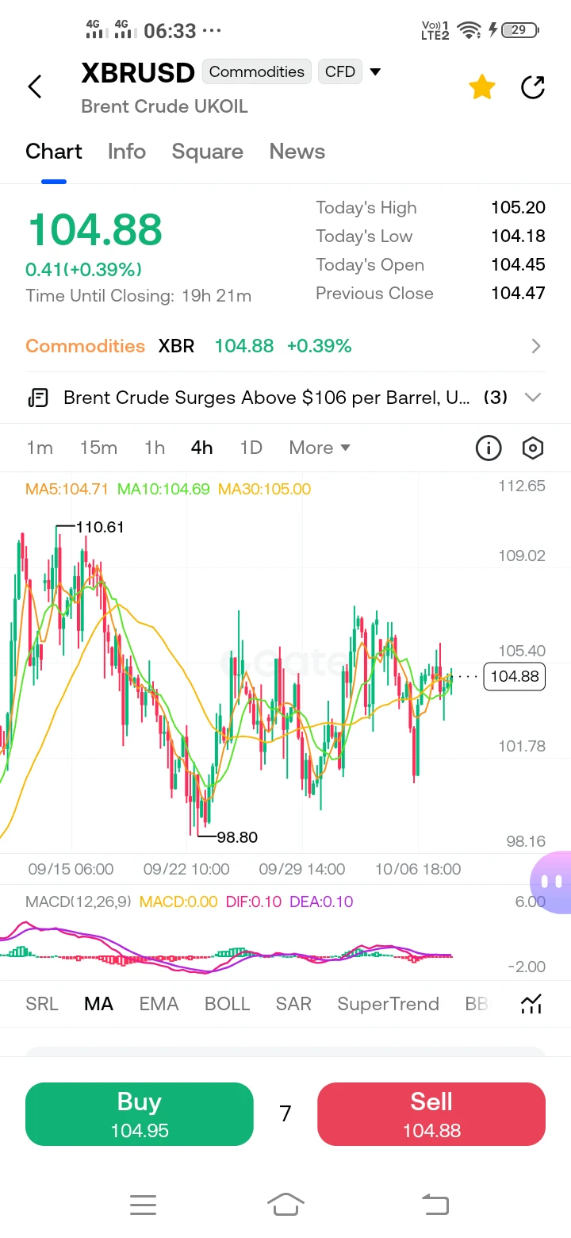Tap Android back navigation button
The width and height of the screenshot is (571, 1238).
[x=435, y=1205]
